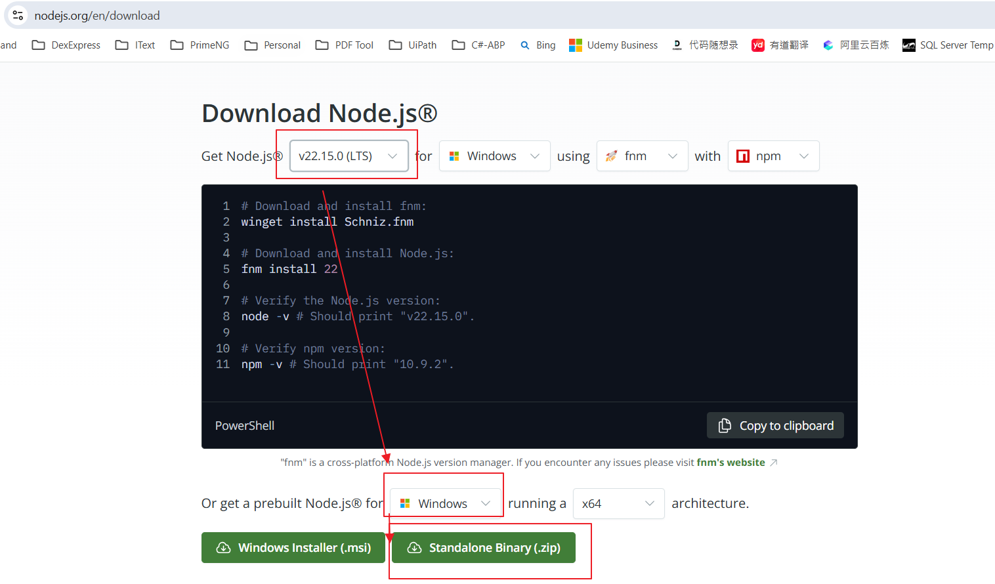This screenshot has height=584, width=995.
Task: Open the Bing bookmark
Action: coord(538,45)
